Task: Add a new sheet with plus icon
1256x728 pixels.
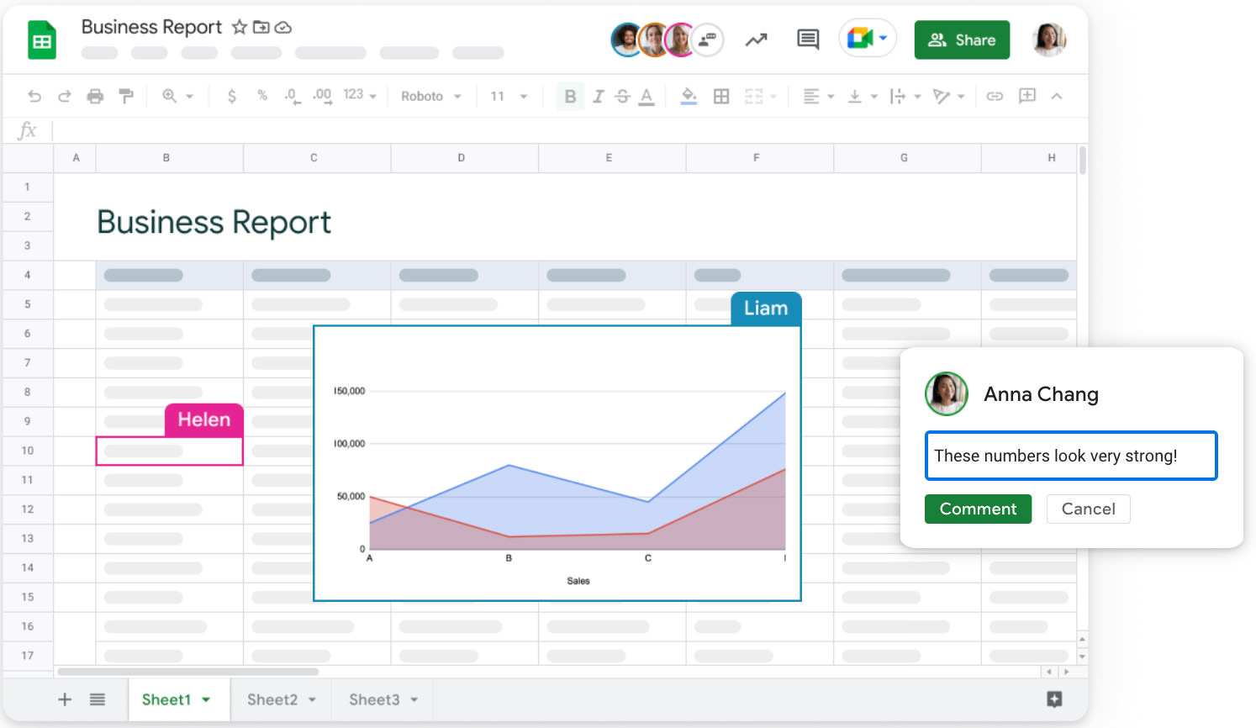Action: coord(65,699)
